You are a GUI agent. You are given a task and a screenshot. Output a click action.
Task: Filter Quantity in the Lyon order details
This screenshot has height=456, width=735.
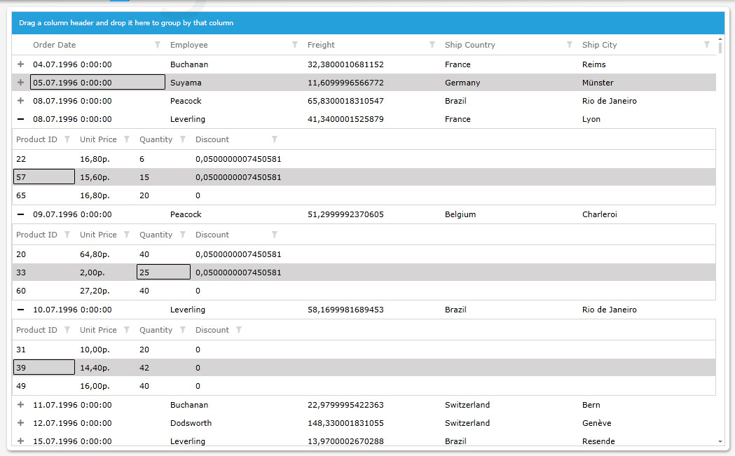pyautogui.click(x=183, y=139)
